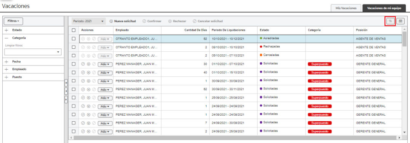Reject the request dated 30/09/2021 - 30/09/2021
This screenshot has height=143, width=410.
tap(88, 81)
